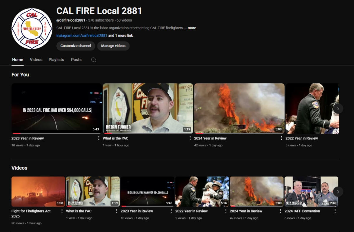Show additional links via 'and 1 more link'
Viewport: 354px width, 232px height.
pyautogui.click(x=121, y=36)
